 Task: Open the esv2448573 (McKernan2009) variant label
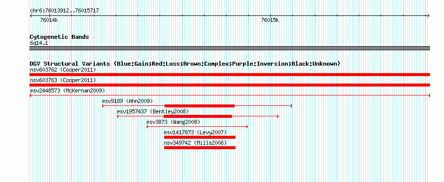tap(67, 91)
